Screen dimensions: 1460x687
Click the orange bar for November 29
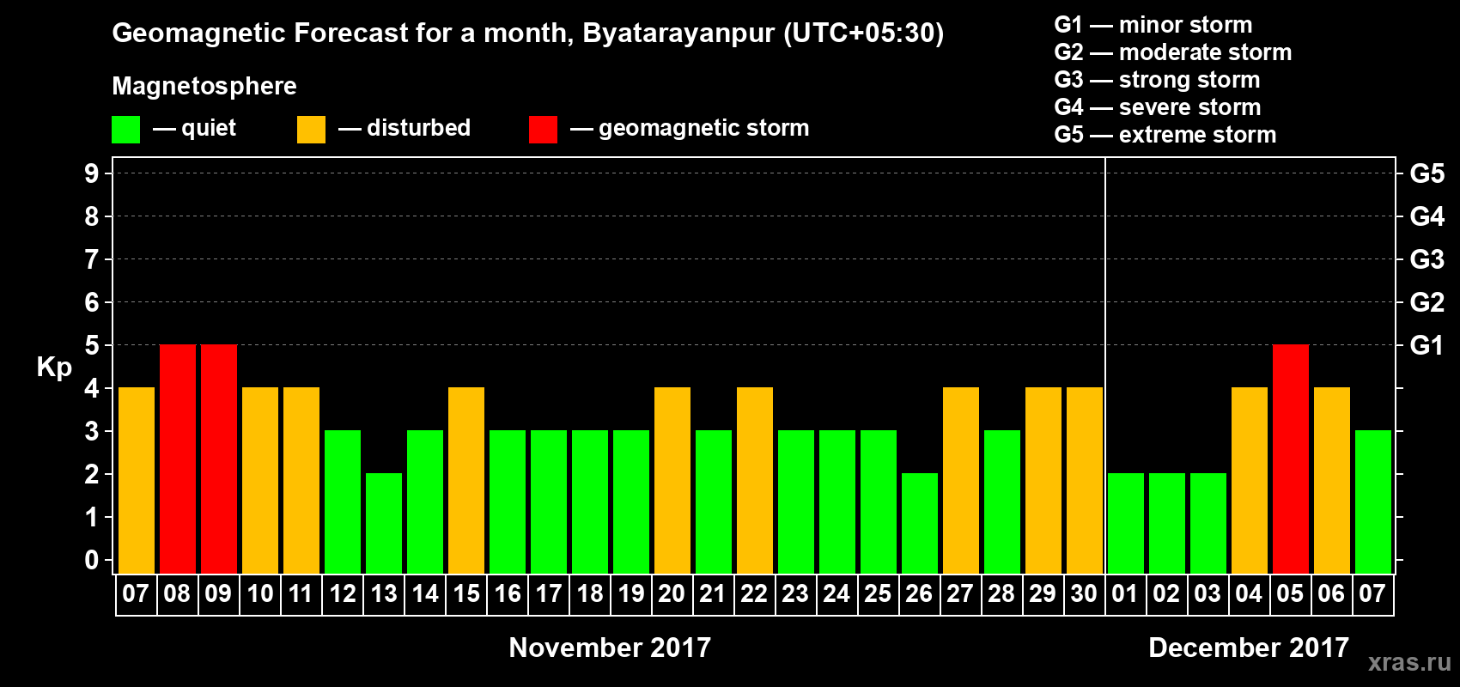coord(1043,481)
